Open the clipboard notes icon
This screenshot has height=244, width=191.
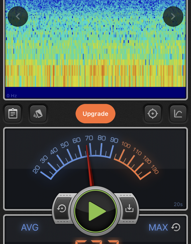(13, 114)
